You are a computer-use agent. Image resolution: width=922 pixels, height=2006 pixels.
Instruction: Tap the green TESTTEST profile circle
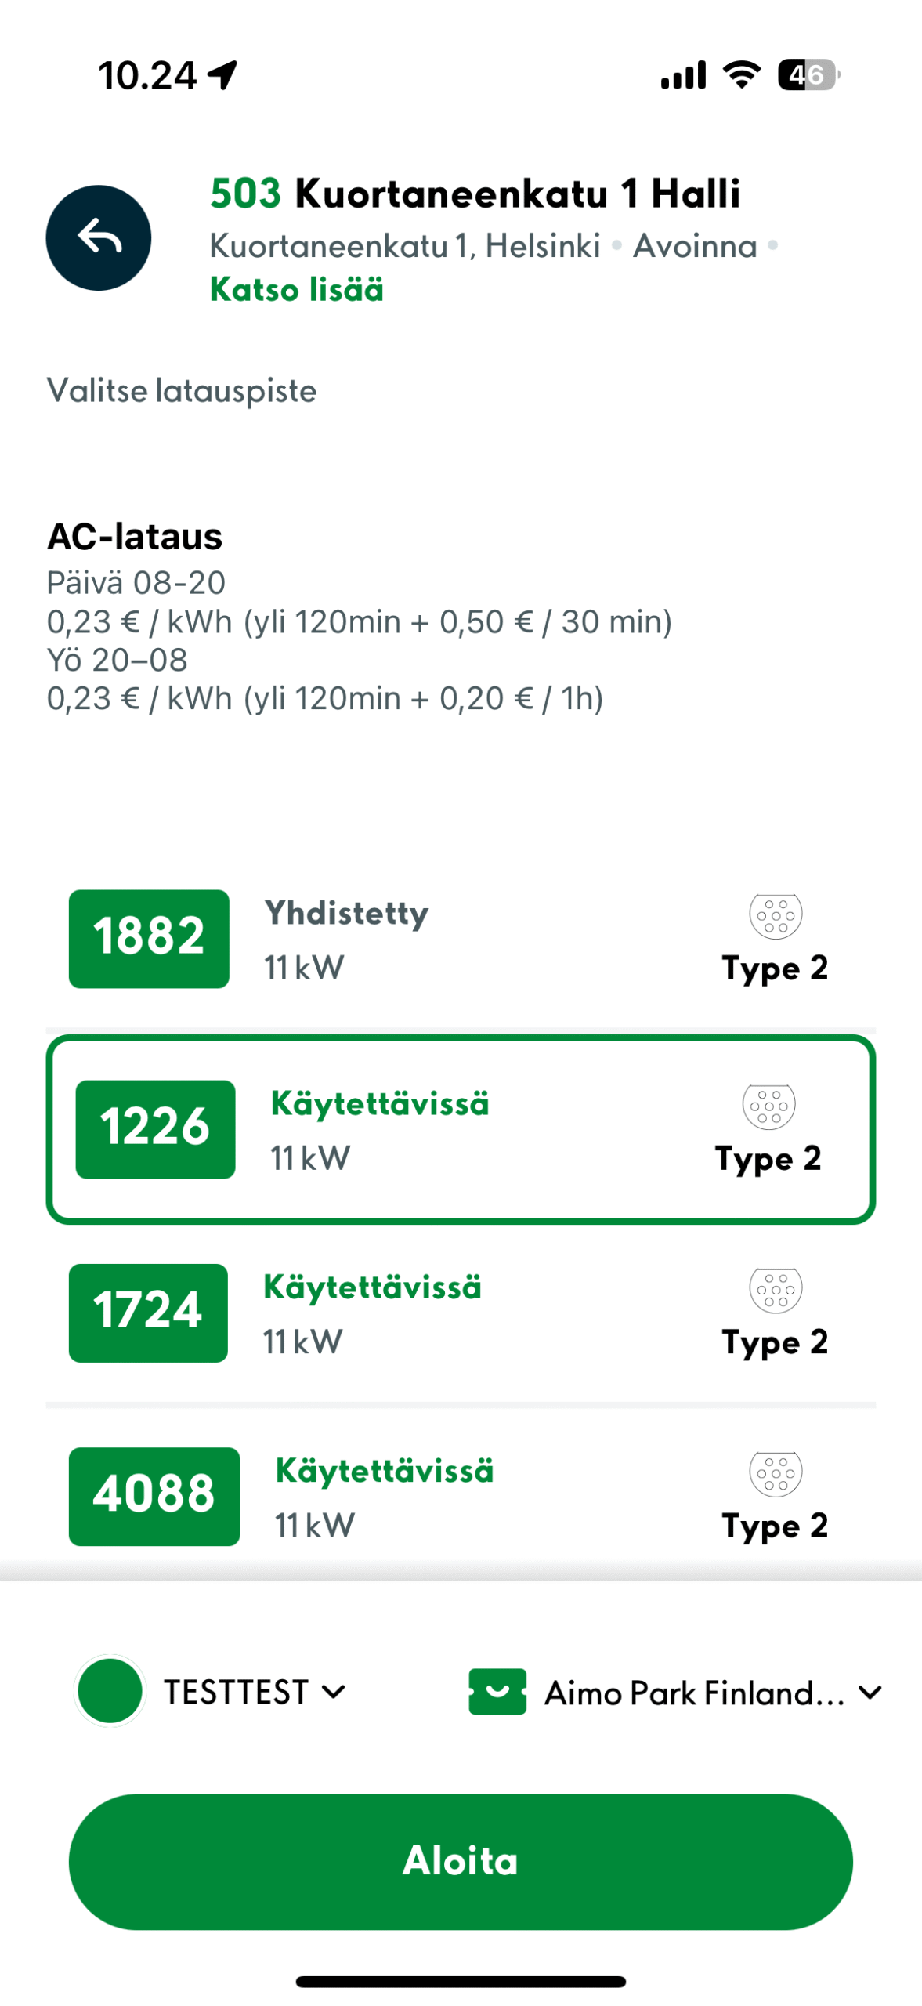(x=110, y=1691)
